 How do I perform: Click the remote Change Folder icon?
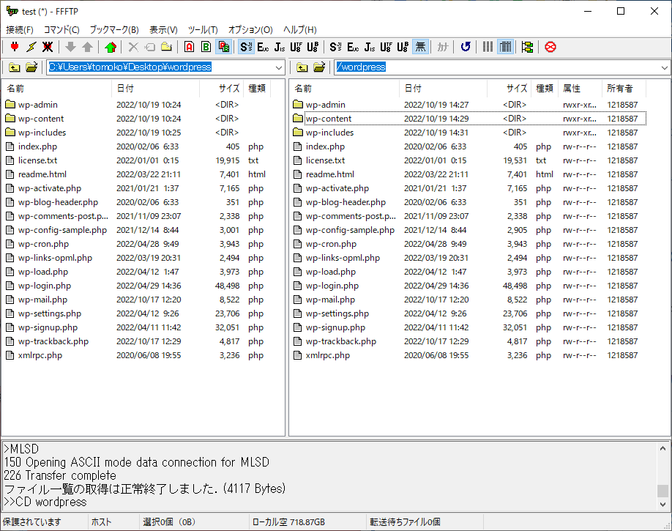[x=319, y=67]
